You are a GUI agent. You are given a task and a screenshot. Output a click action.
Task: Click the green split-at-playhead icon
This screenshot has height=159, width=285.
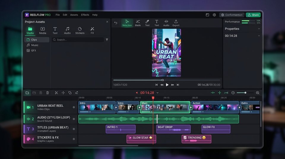pos(220,93)
